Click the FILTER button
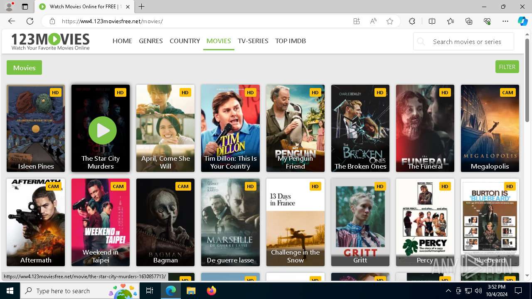This screenshot has height=299, width=532. pyautogui.click(x=507, y=67)
